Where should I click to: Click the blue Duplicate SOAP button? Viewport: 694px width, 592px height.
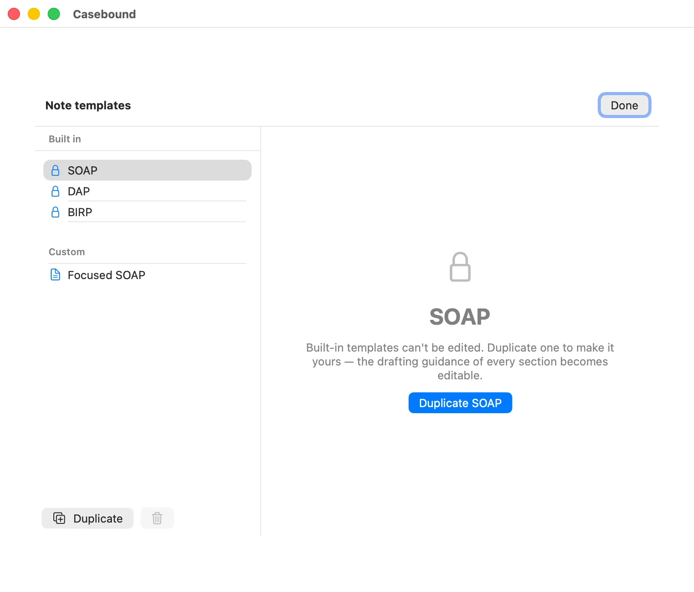[460, 403]
